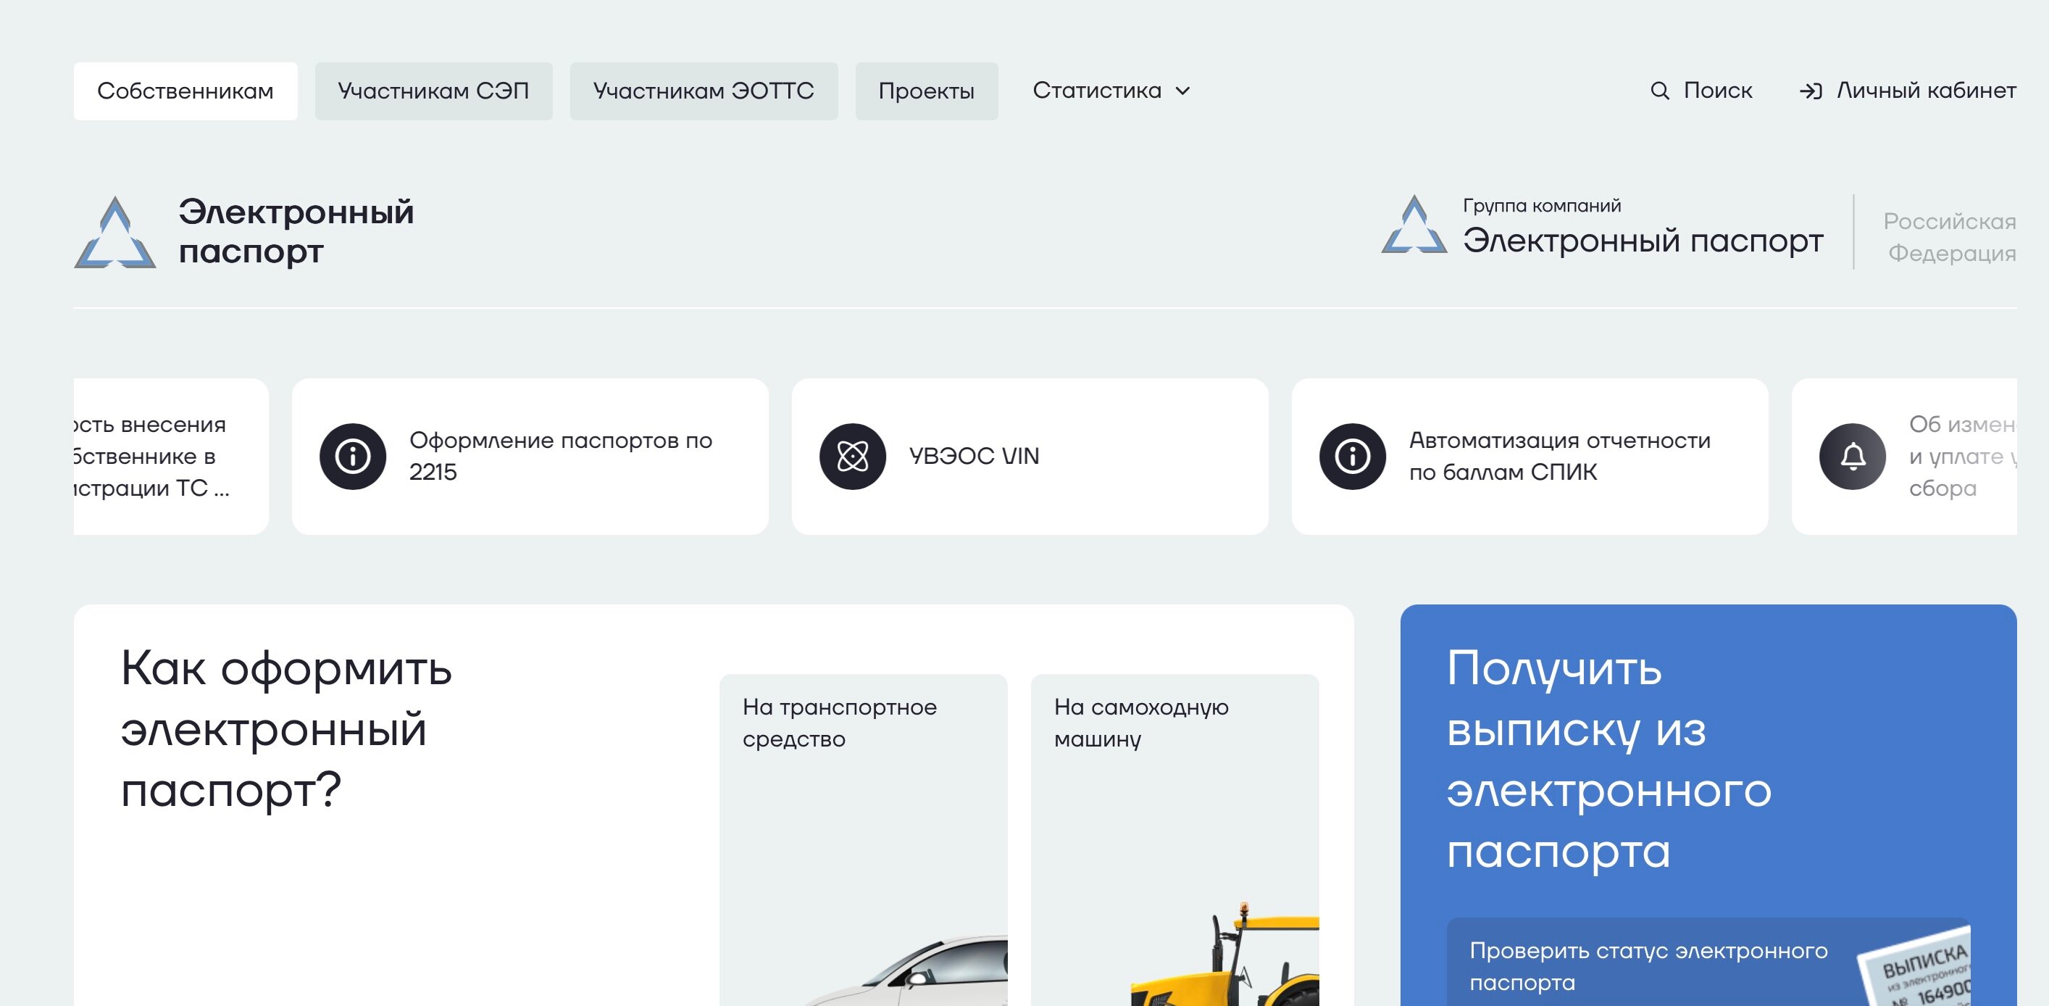This screenshot has height=1006, width=2049.
Task: Click the Получить выписку из электронного паспорта heading
Action: click(1609, 760)
